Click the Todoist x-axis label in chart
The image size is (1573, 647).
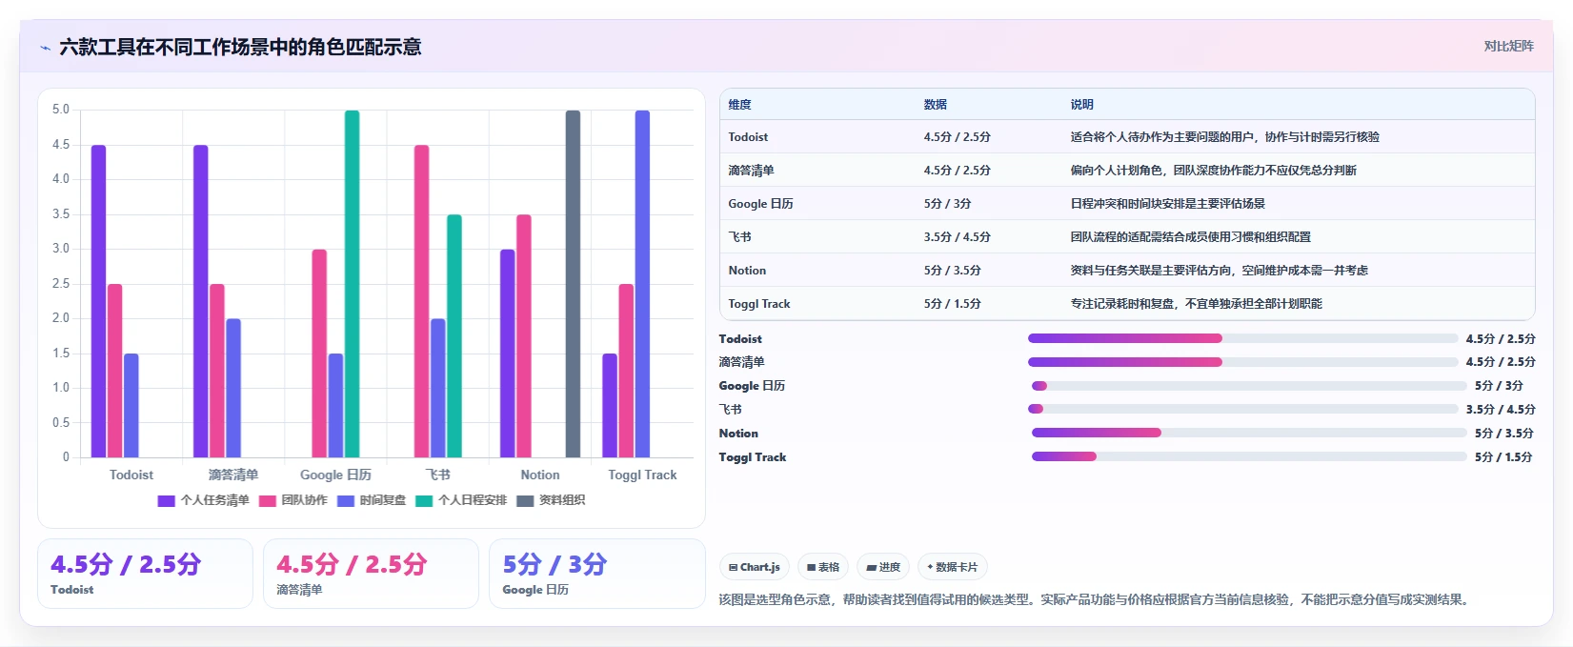131,475
